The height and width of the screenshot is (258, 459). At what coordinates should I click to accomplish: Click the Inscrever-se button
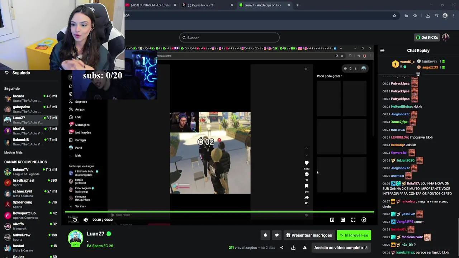pos(354,235)
